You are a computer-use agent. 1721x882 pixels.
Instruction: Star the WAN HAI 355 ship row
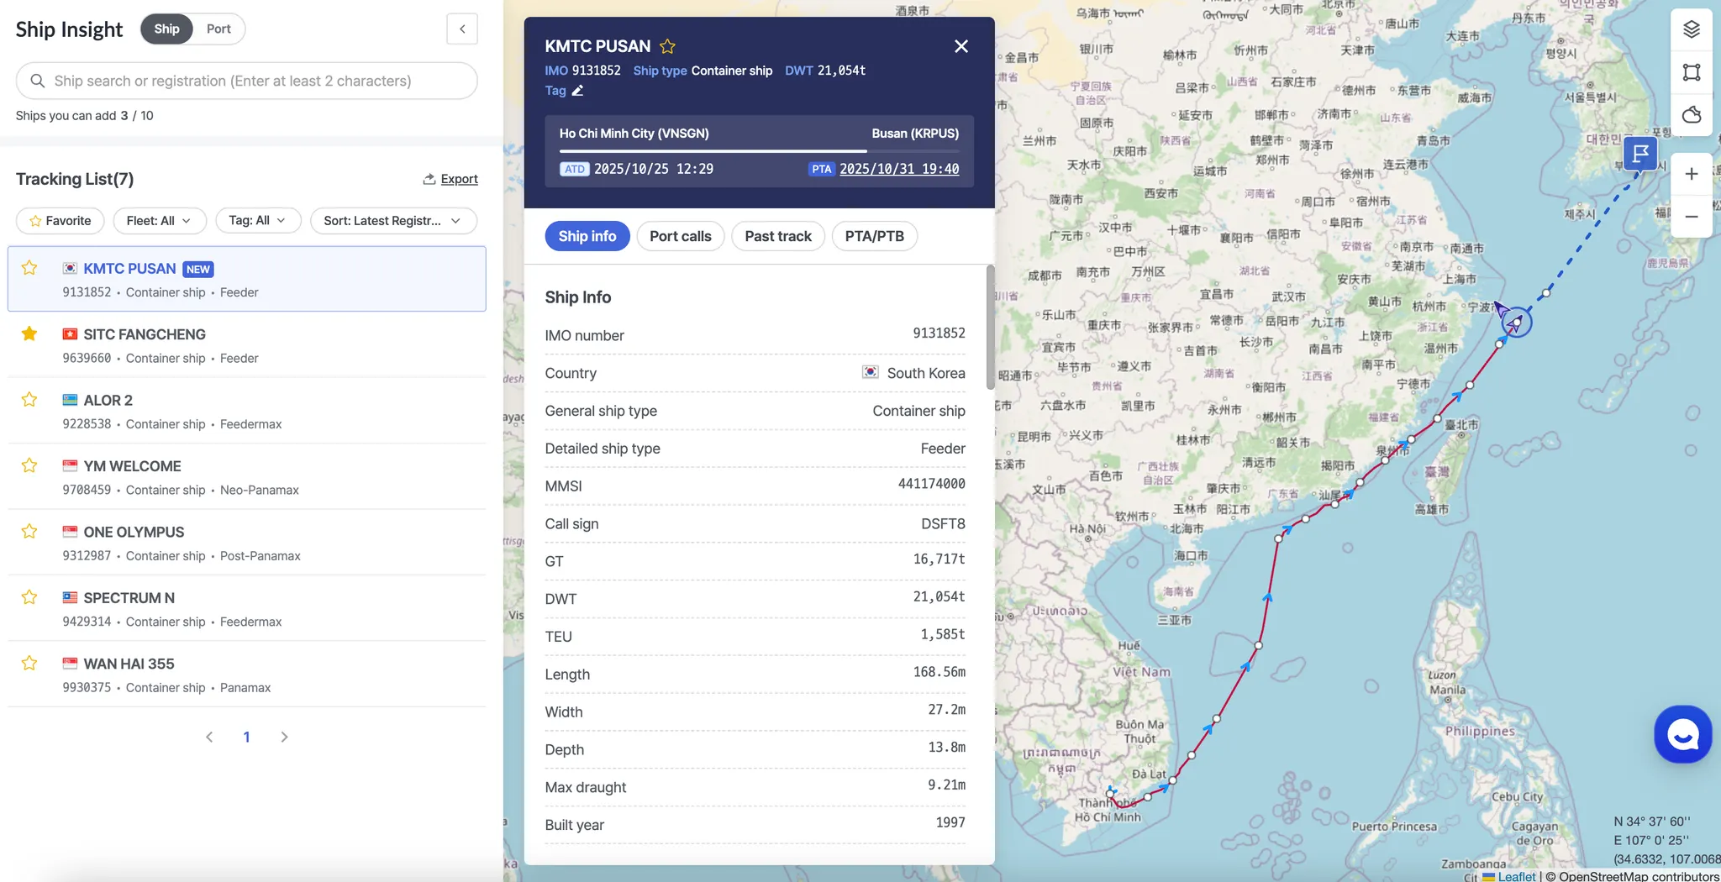coord(29,664)
